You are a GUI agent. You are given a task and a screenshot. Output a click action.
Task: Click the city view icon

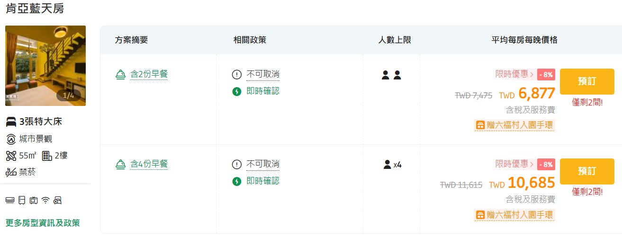point(11,139)
